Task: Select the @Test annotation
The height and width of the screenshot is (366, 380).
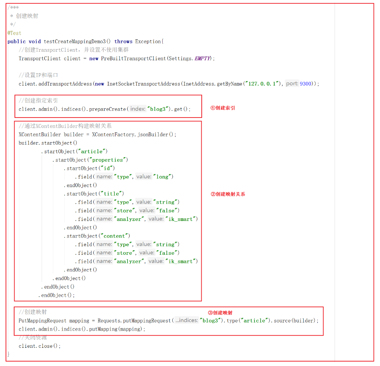Action: (x=13, y=33)
